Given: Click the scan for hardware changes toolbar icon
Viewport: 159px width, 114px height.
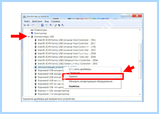Looking at the screenshot, I should coord(51,25).
